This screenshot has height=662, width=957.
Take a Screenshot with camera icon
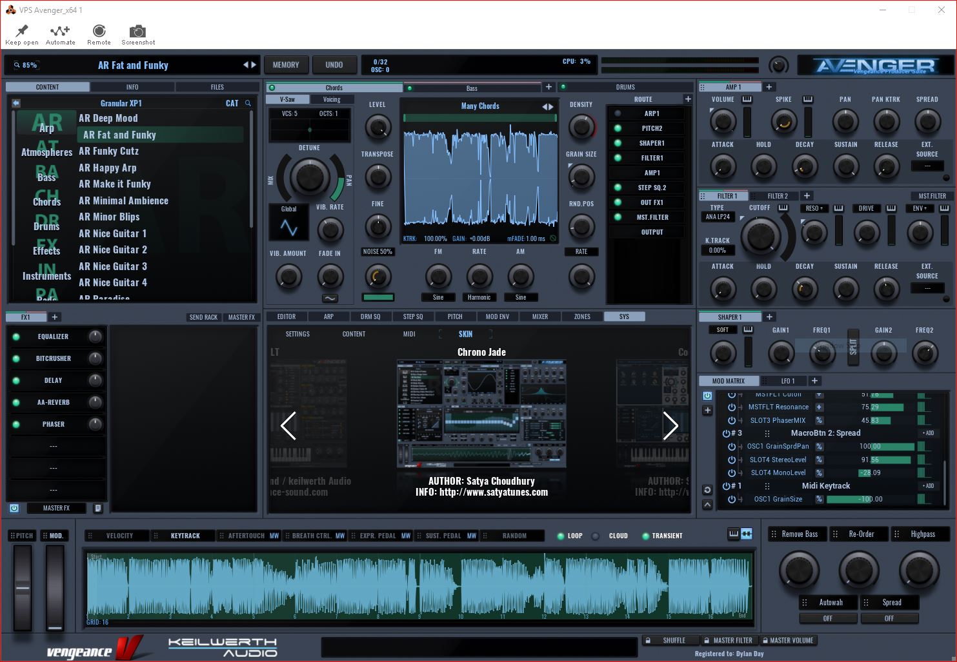pyautogui.click(x=137, y=31)
